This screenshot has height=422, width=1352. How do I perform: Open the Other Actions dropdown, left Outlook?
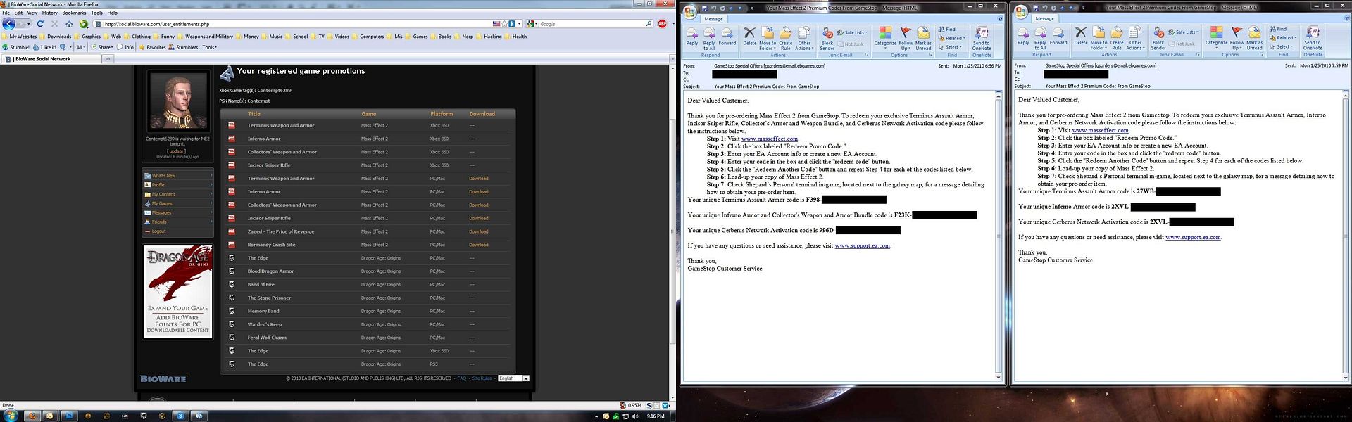coord(804,38)
